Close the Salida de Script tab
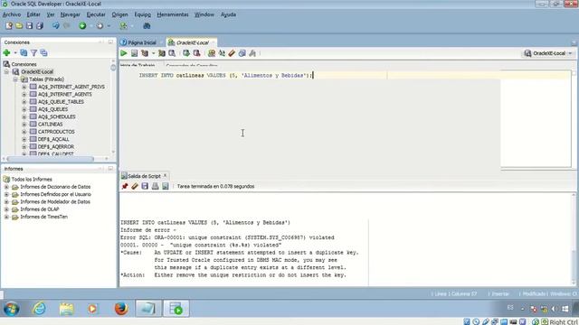 tap(165, 176)
